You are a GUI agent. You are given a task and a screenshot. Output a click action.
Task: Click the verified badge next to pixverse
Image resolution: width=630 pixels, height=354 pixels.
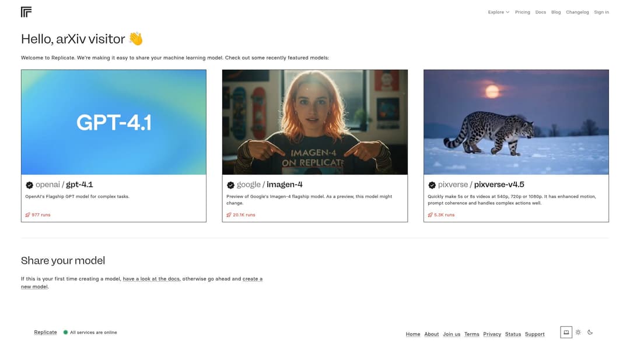pyautogui.click(x=432, y=185)
